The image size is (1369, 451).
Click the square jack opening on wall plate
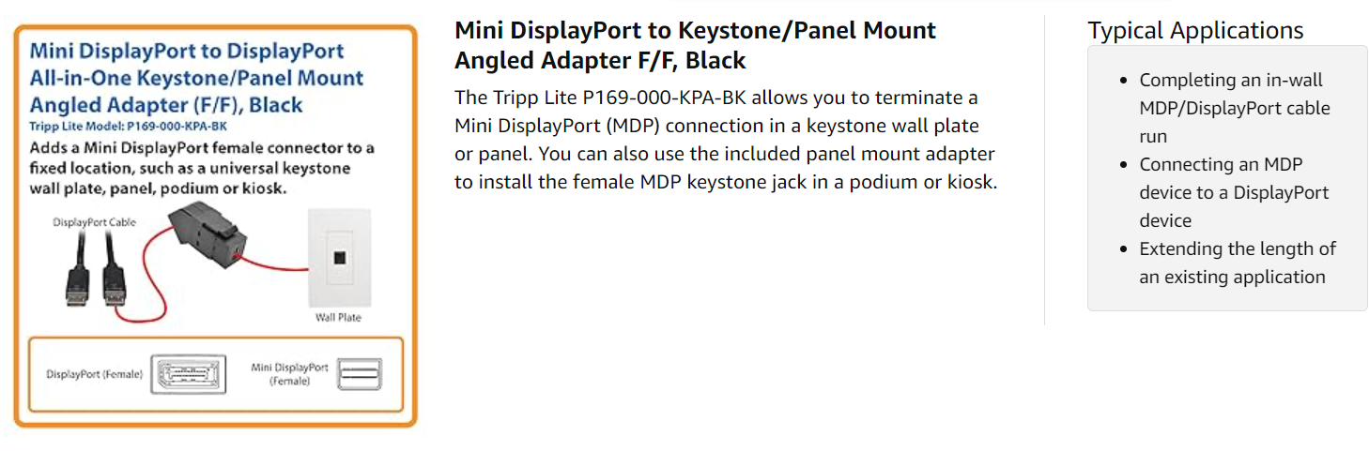[x=336, y=256]
